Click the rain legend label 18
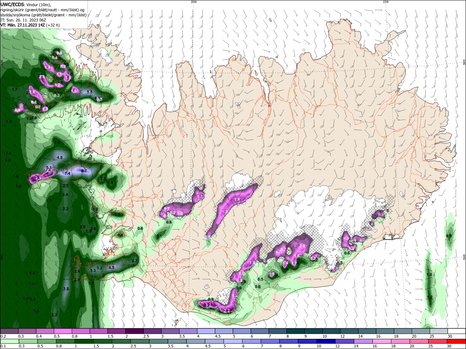This screenshot has height=349, width=466. pos(394,346)
